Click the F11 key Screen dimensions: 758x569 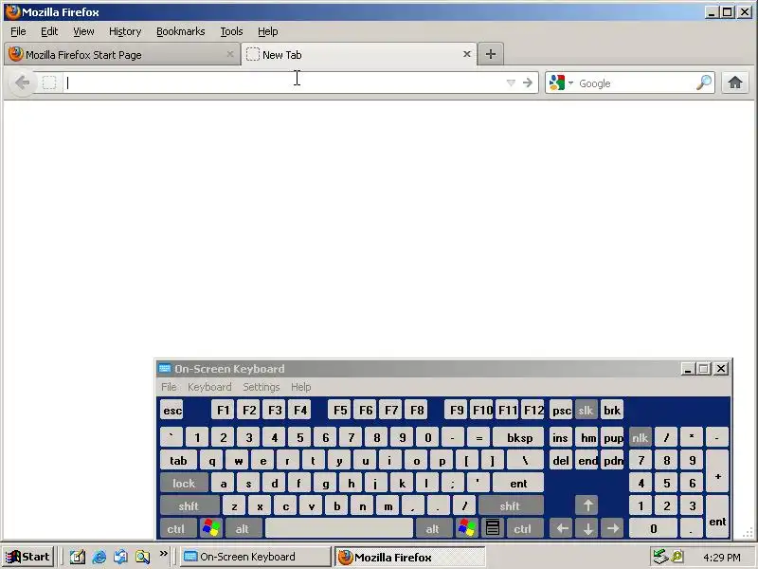click(508, 411)
